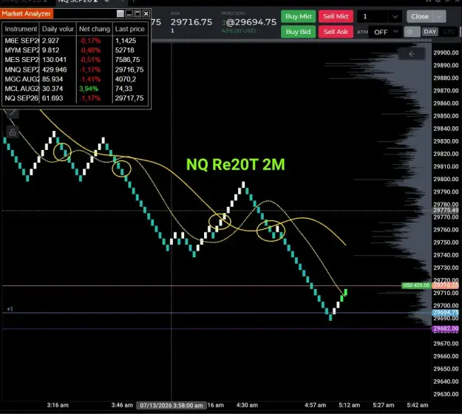Expand the order quantity dropdown arrow
This screenshot has width=462, height=414.
395,16
